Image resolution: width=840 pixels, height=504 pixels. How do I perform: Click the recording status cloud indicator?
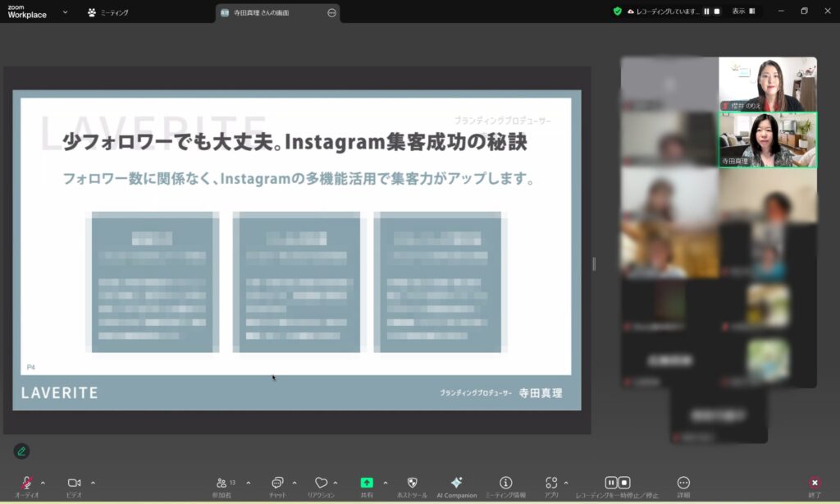[x=631, y=11]
